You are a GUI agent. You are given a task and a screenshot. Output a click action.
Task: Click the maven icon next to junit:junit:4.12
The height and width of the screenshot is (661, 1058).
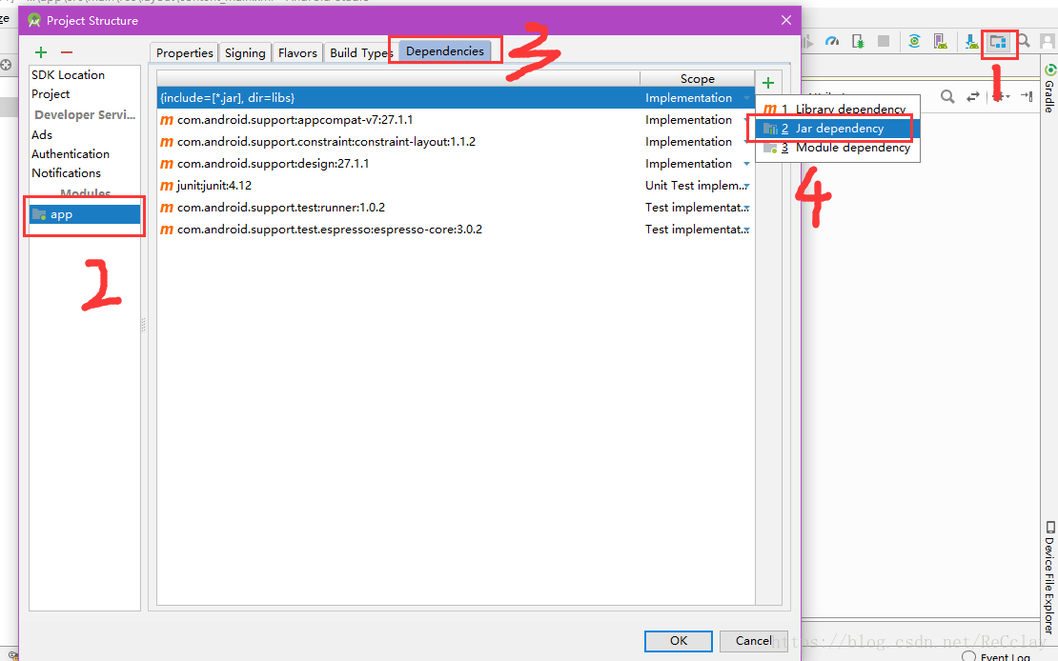(x=167, y=186)
